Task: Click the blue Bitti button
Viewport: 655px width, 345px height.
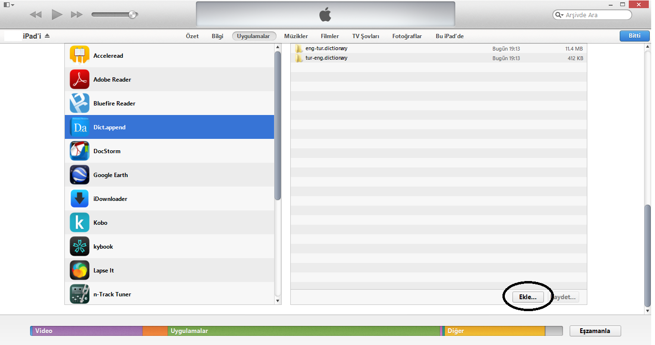Action: [x=635, y=36]
